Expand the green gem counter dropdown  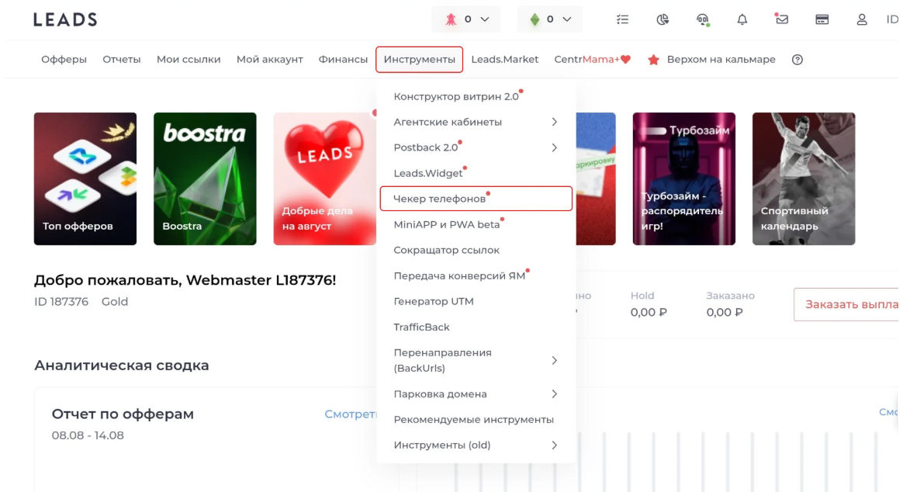[549, 19]
